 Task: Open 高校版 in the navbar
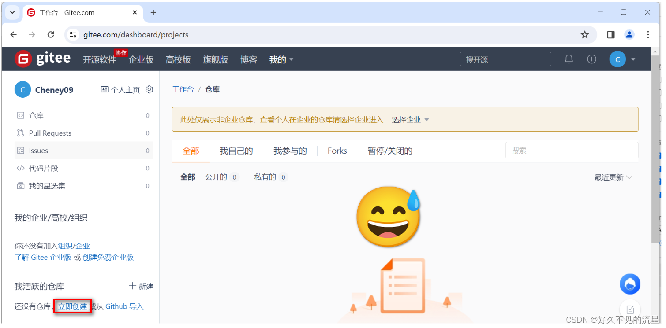178,59
